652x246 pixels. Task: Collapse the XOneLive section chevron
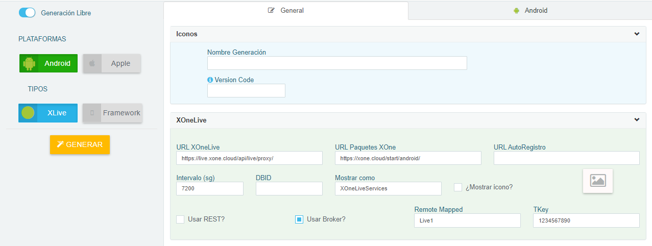(637, 120)
